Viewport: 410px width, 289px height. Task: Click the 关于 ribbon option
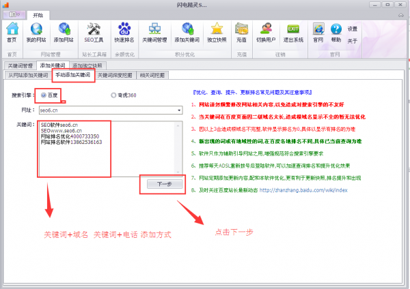[352, 41]
